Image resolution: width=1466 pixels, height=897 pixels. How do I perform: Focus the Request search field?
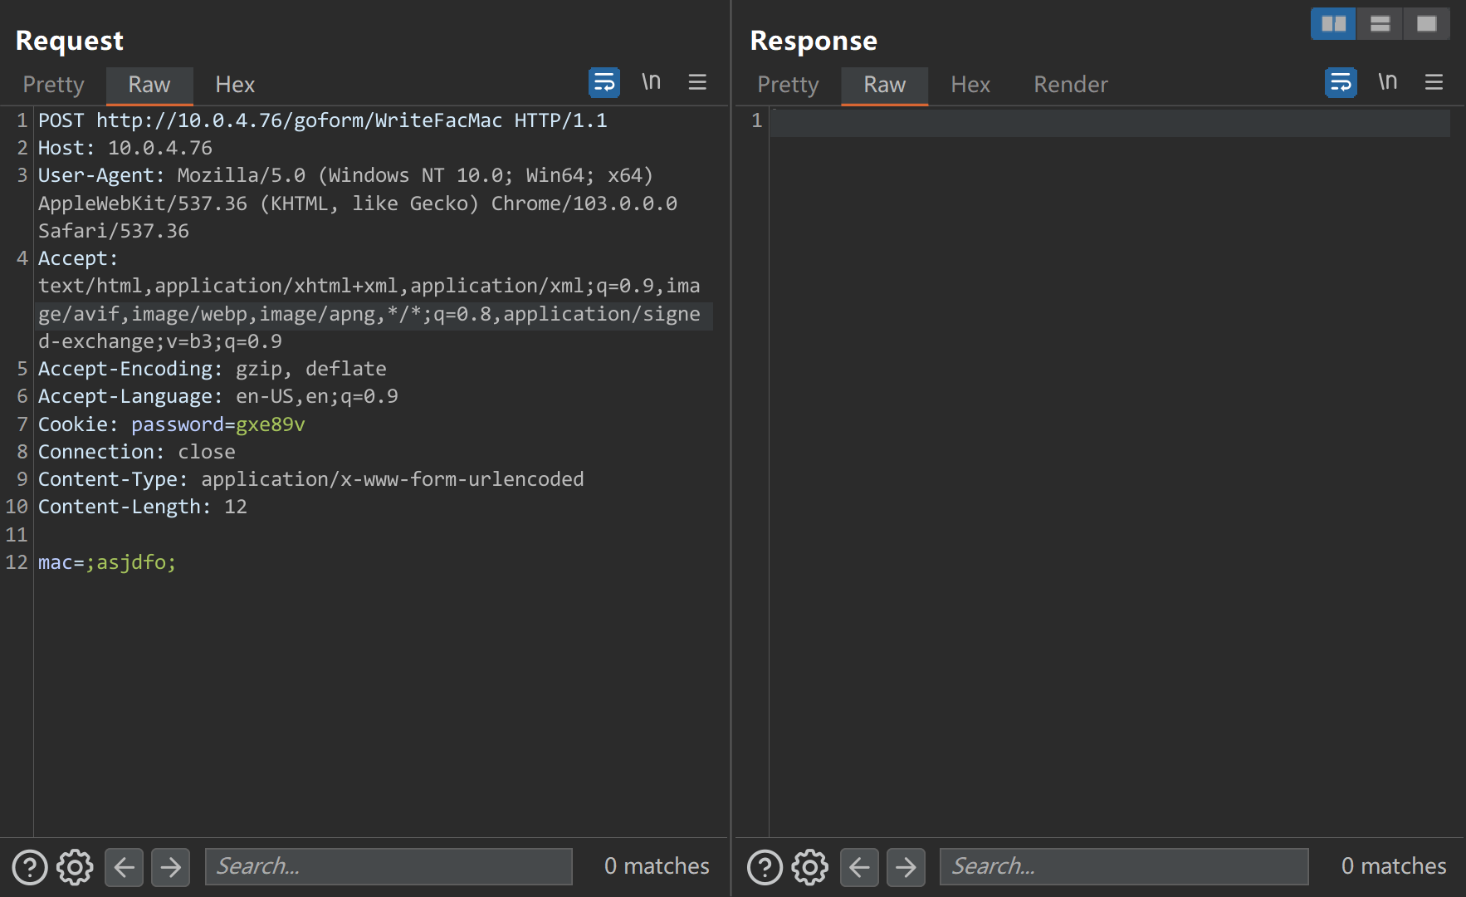click(x=388, y=866)
